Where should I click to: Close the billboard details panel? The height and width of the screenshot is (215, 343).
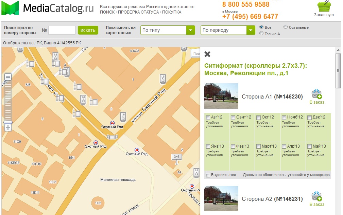207,54
